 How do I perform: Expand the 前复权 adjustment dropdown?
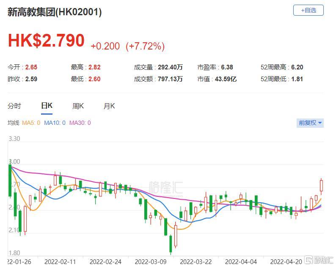tap(310, 123)
